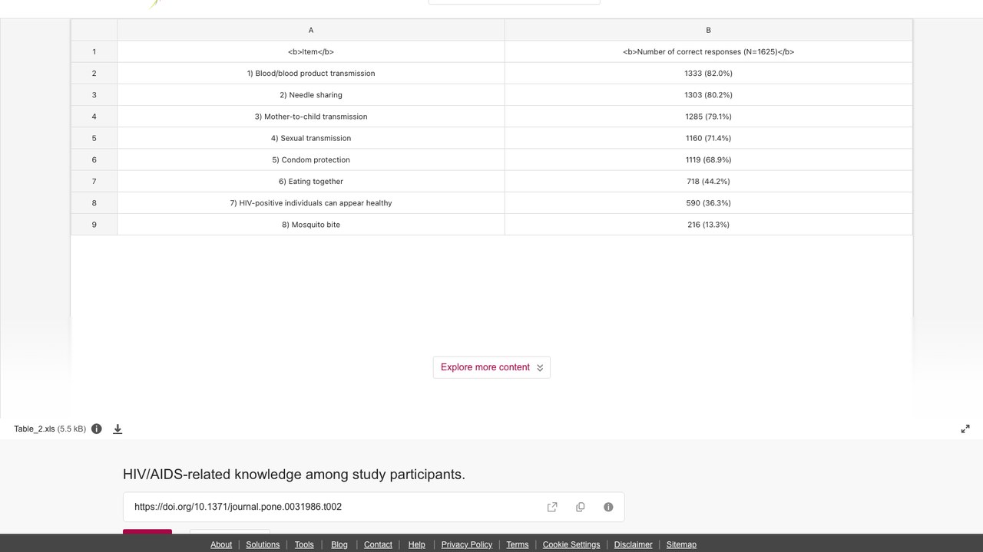Image resolution: width=983 pixels, height=552 pixels.
Task: Select the 216 (13.3%) cell
Action: [708, 225]
